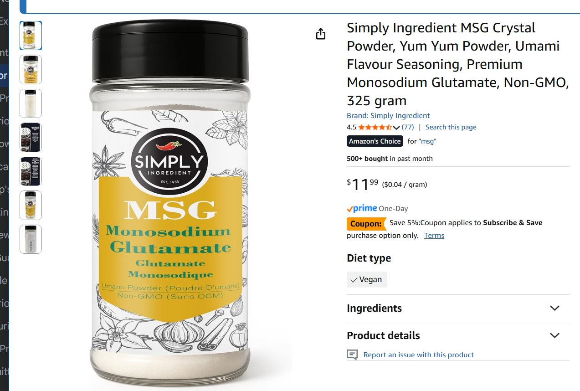Click the Amazon's Choice badge

tap(375, 141)
